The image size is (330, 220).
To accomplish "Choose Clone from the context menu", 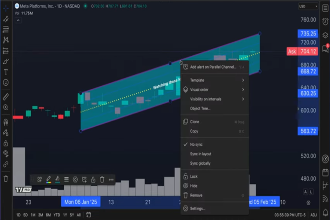I will (194, 122).
